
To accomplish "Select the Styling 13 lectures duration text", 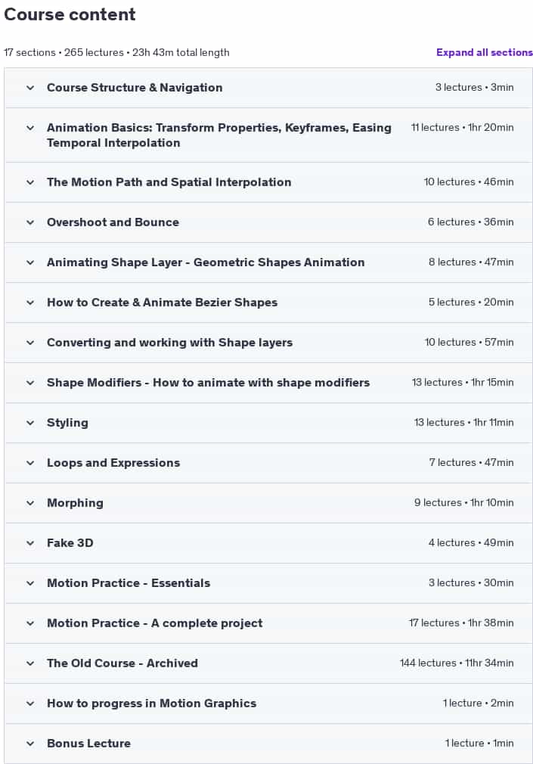I will [463, 422].
